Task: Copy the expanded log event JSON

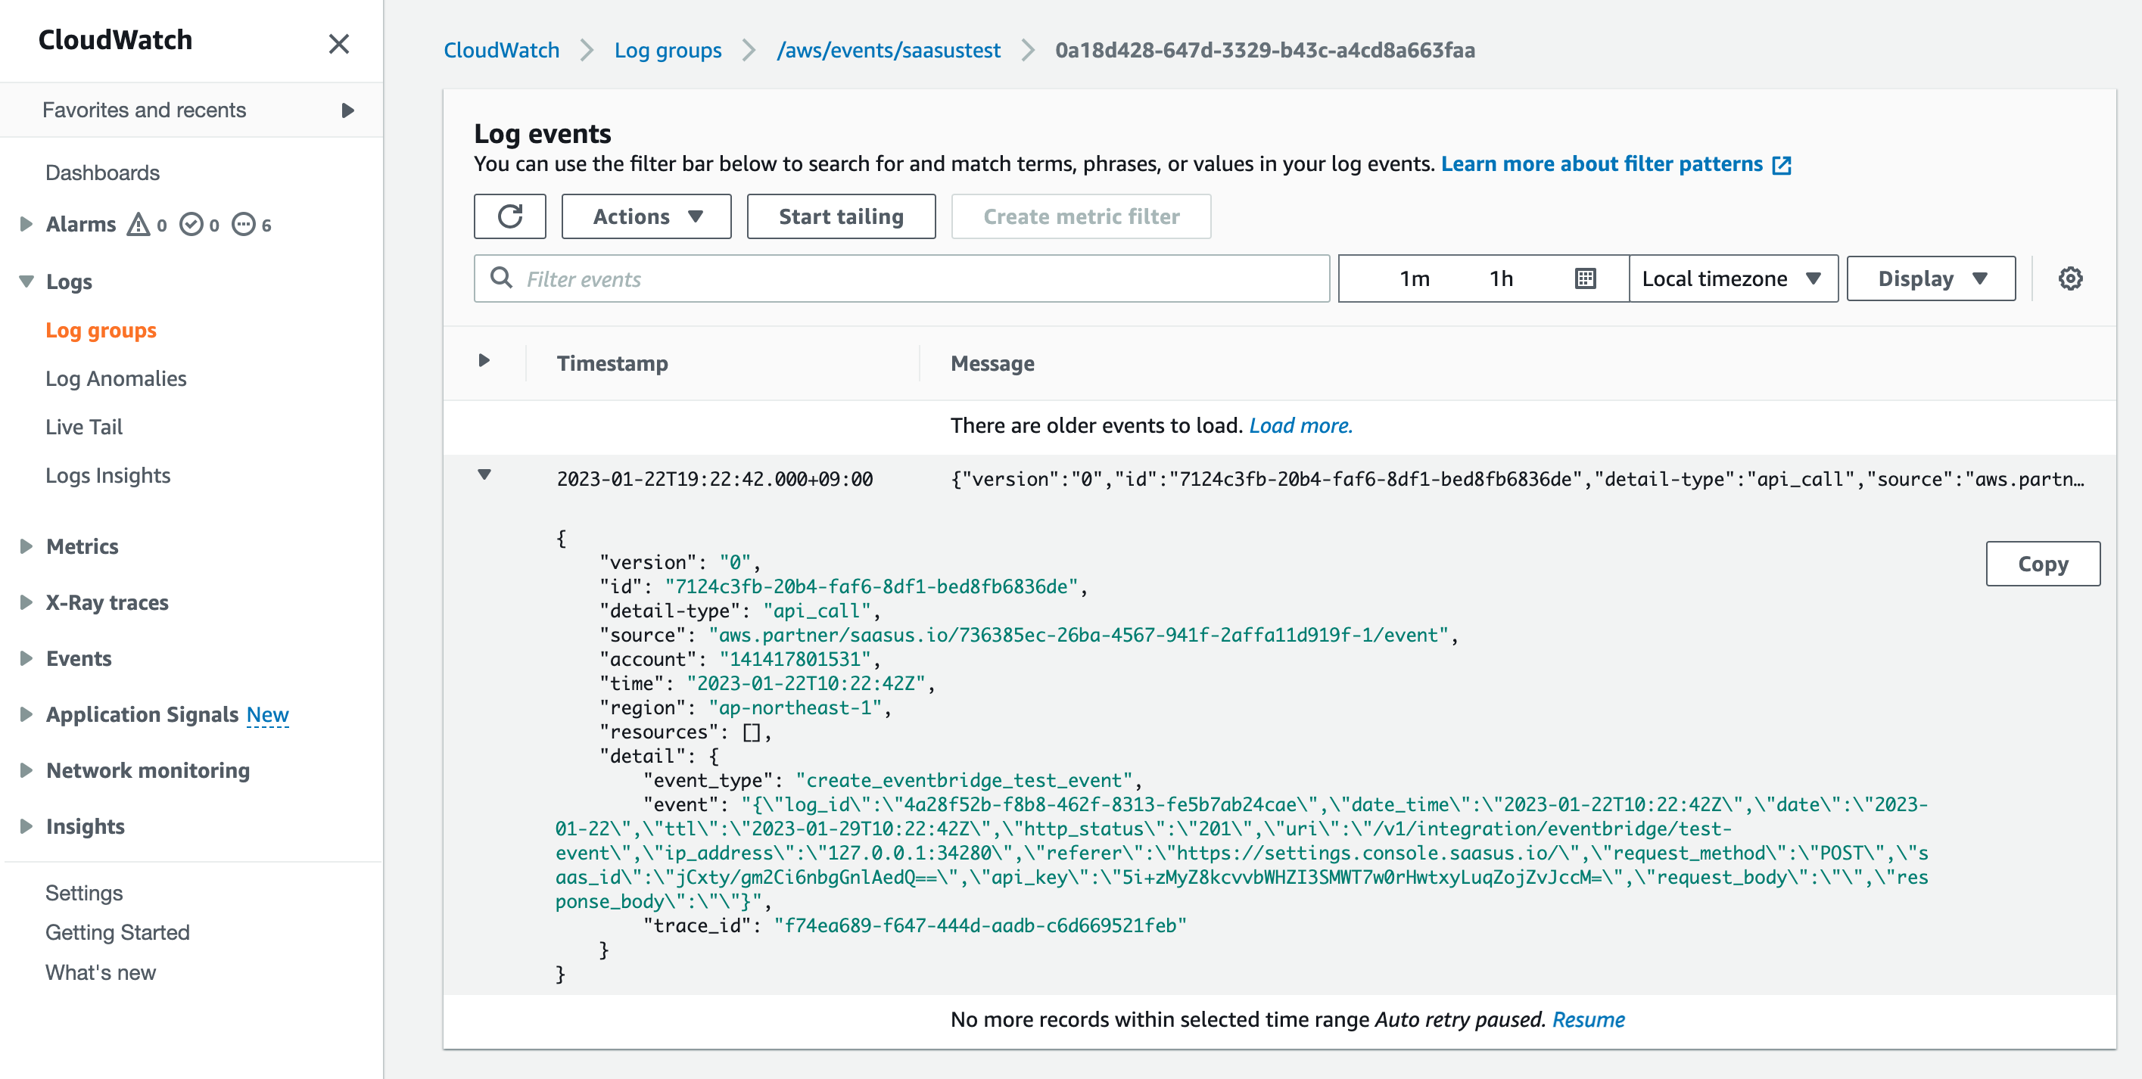Action: (x=2042, y=564)
